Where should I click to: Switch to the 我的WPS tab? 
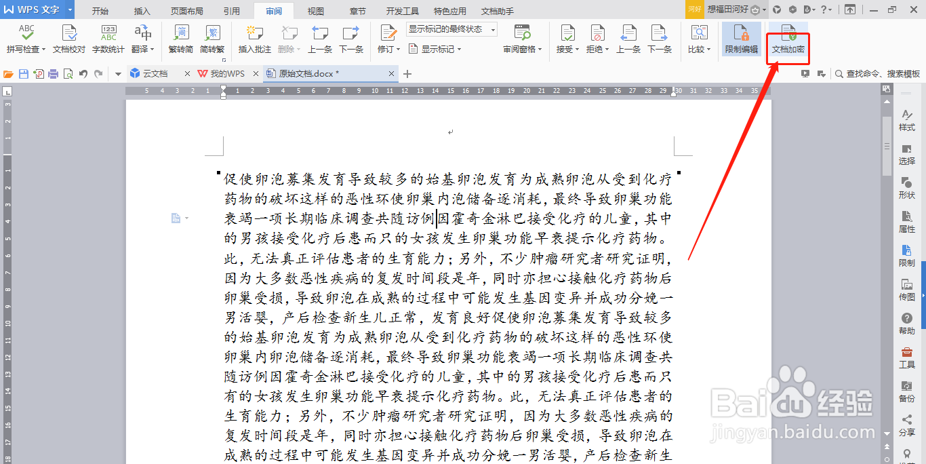(228, 73)
